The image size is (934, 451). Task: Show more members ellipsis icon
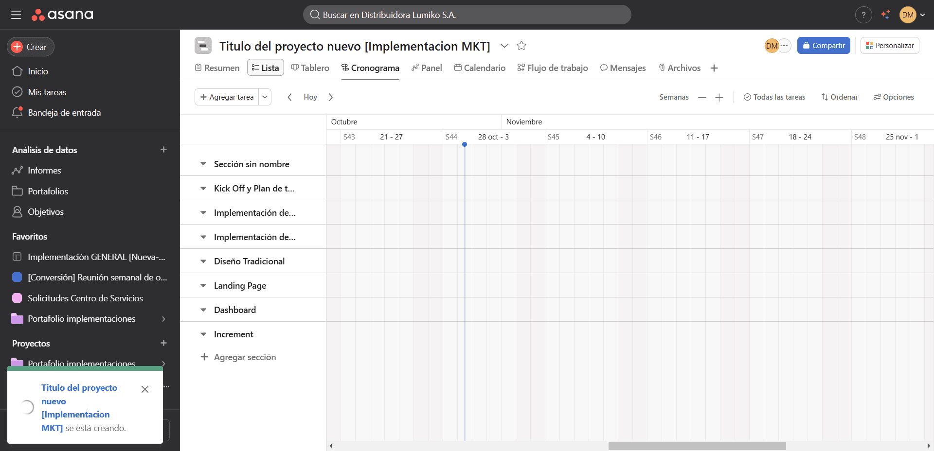tap(784, 46)
